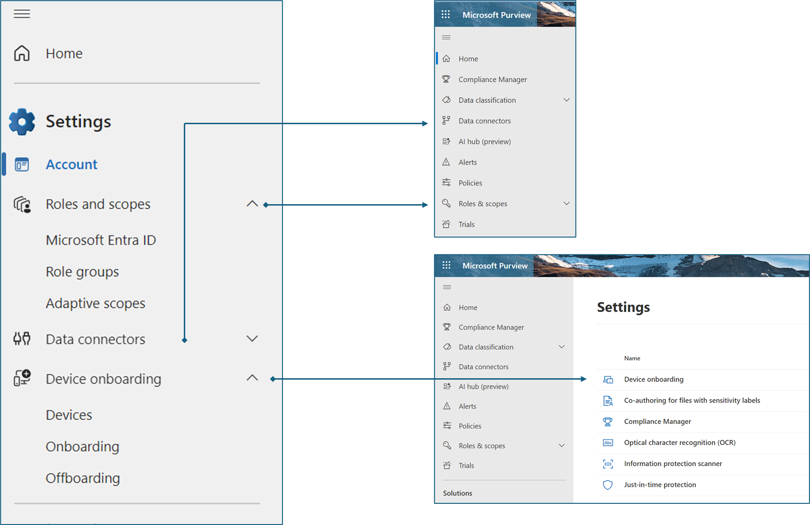Click the Co-authoring document icon in Settings list
This screenshot has height=525, width=810.
click(607, 401)
